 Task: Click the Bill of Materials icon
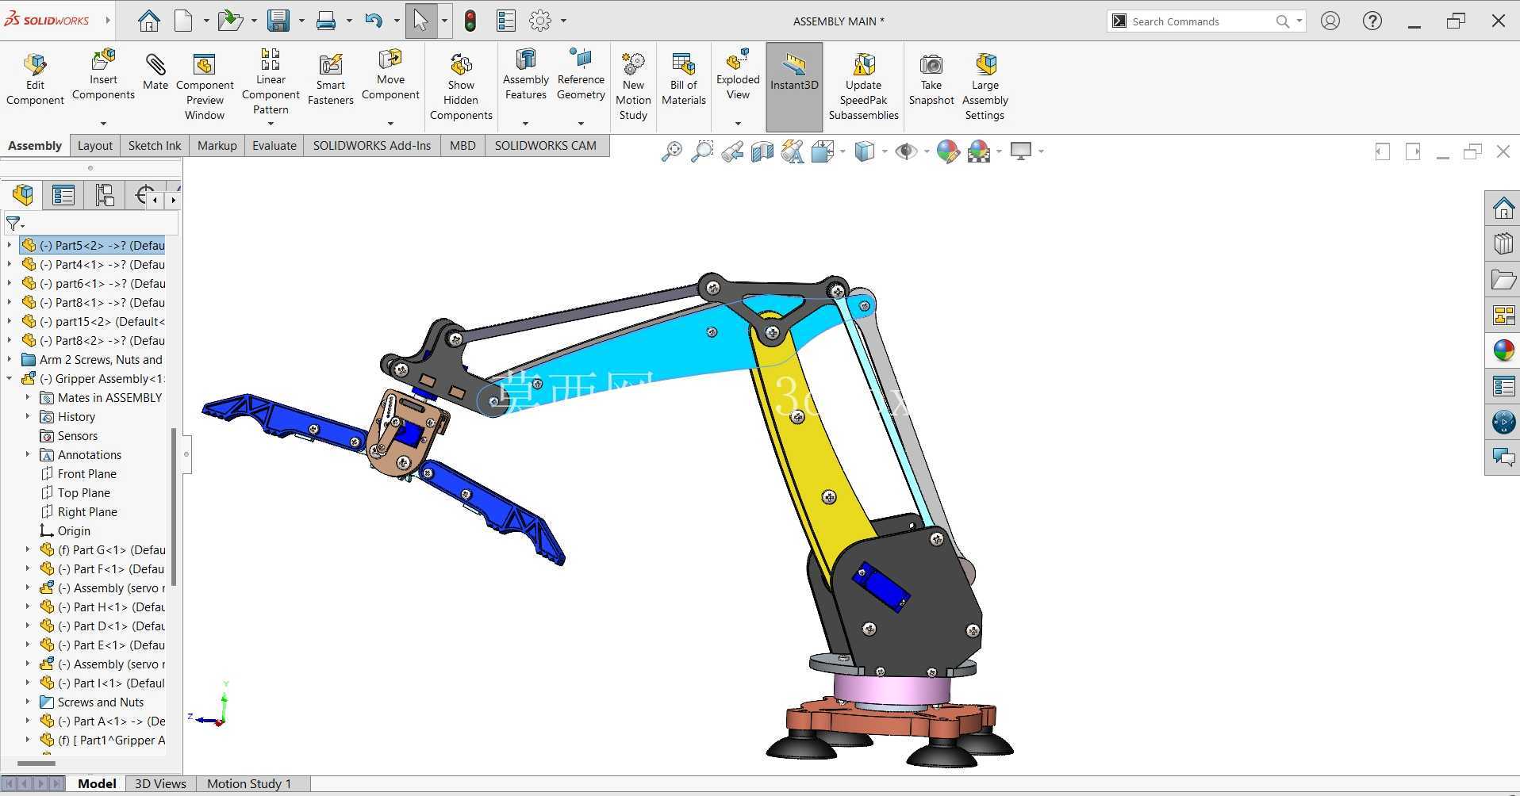click(x=684, y=78)
